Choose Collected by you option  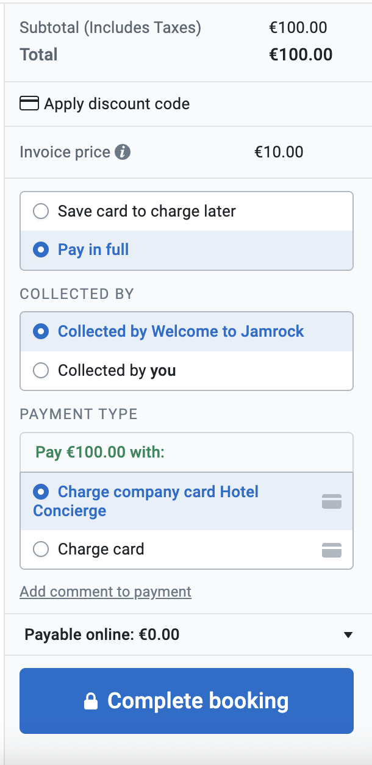tap(41, 370)
